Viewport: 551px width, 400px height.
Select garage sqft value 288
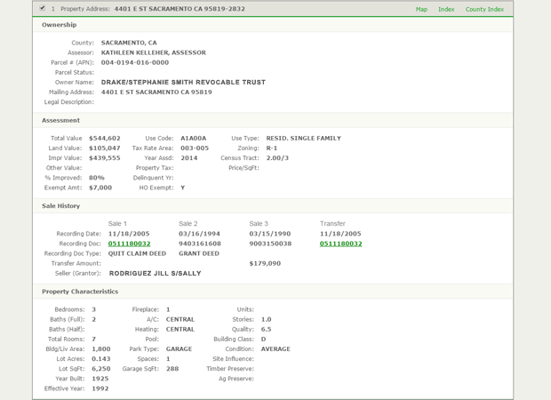(172, 368)
